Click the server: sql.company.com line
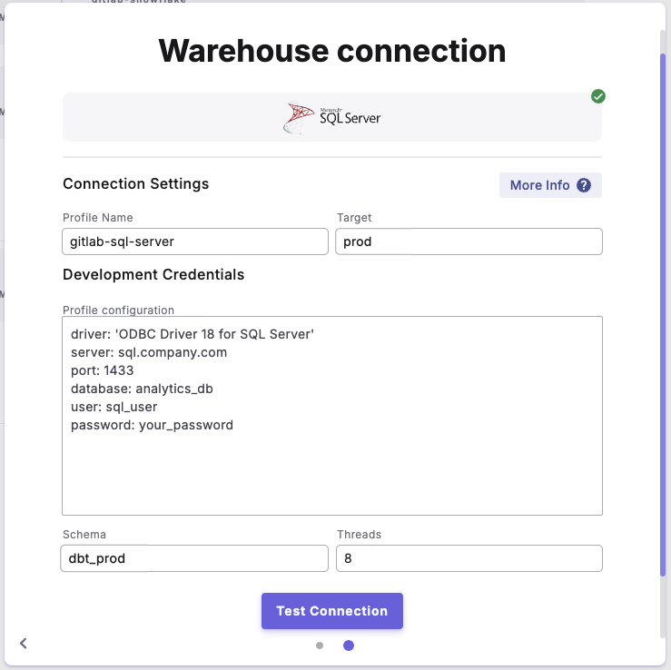 click(149, 352)
